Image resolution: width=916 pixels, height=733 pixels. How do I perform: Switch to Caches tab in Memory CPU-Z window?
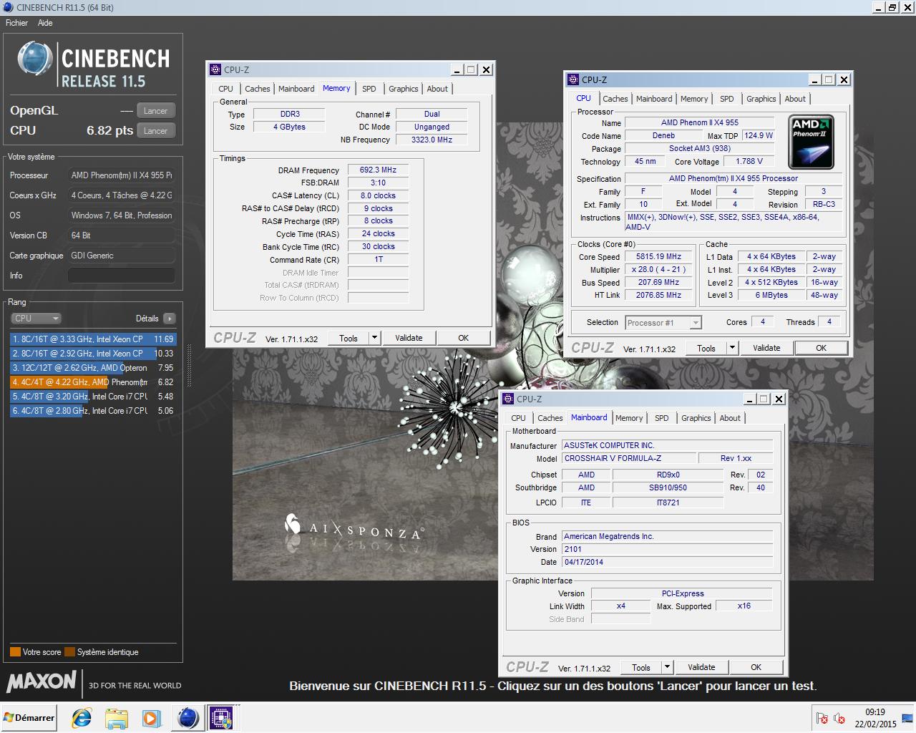click(257, 89)
